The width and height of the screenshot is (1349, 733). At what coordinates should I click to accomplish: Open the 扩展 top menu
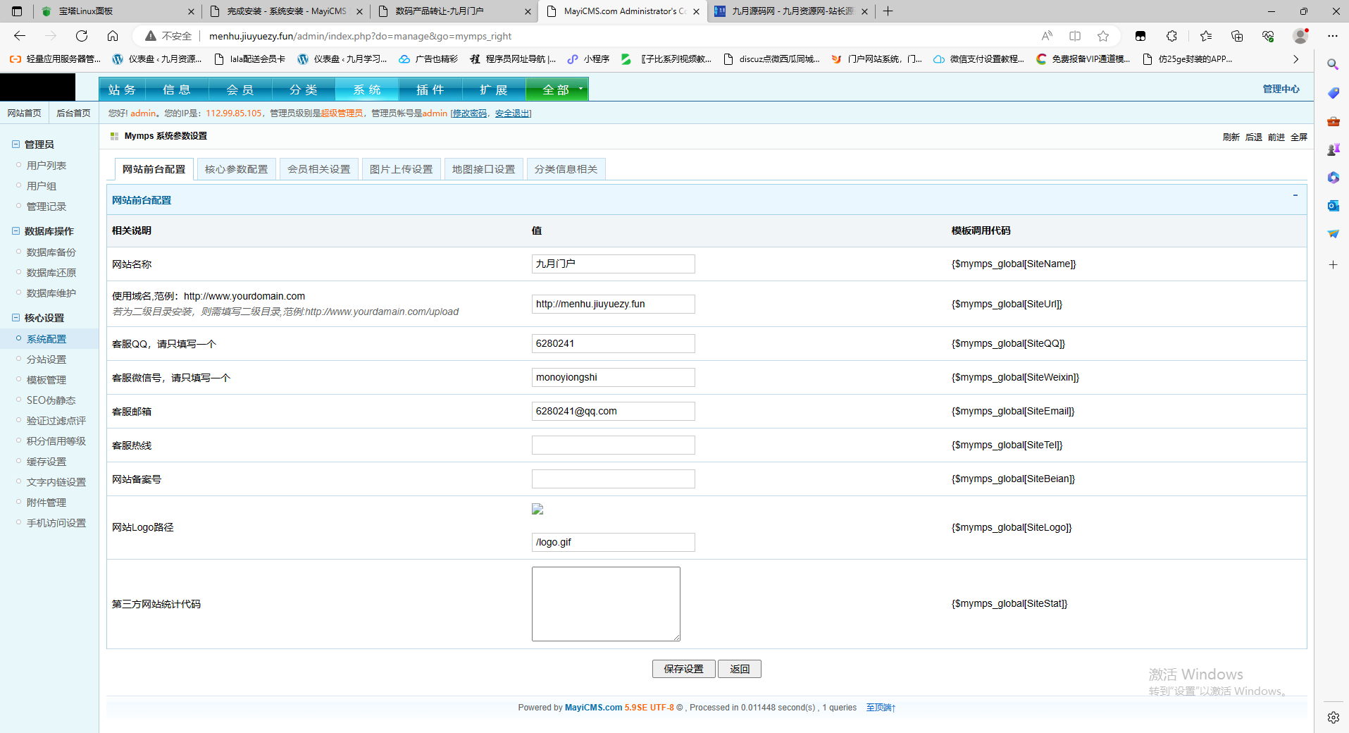pyautogui.click(x=494, y=90)
